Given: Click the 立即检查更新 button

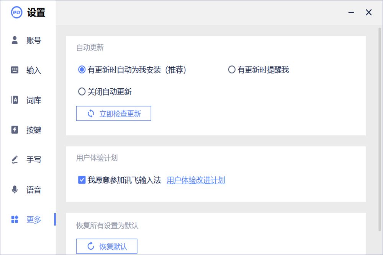Looking at the screenshot, I should point(114,114).
